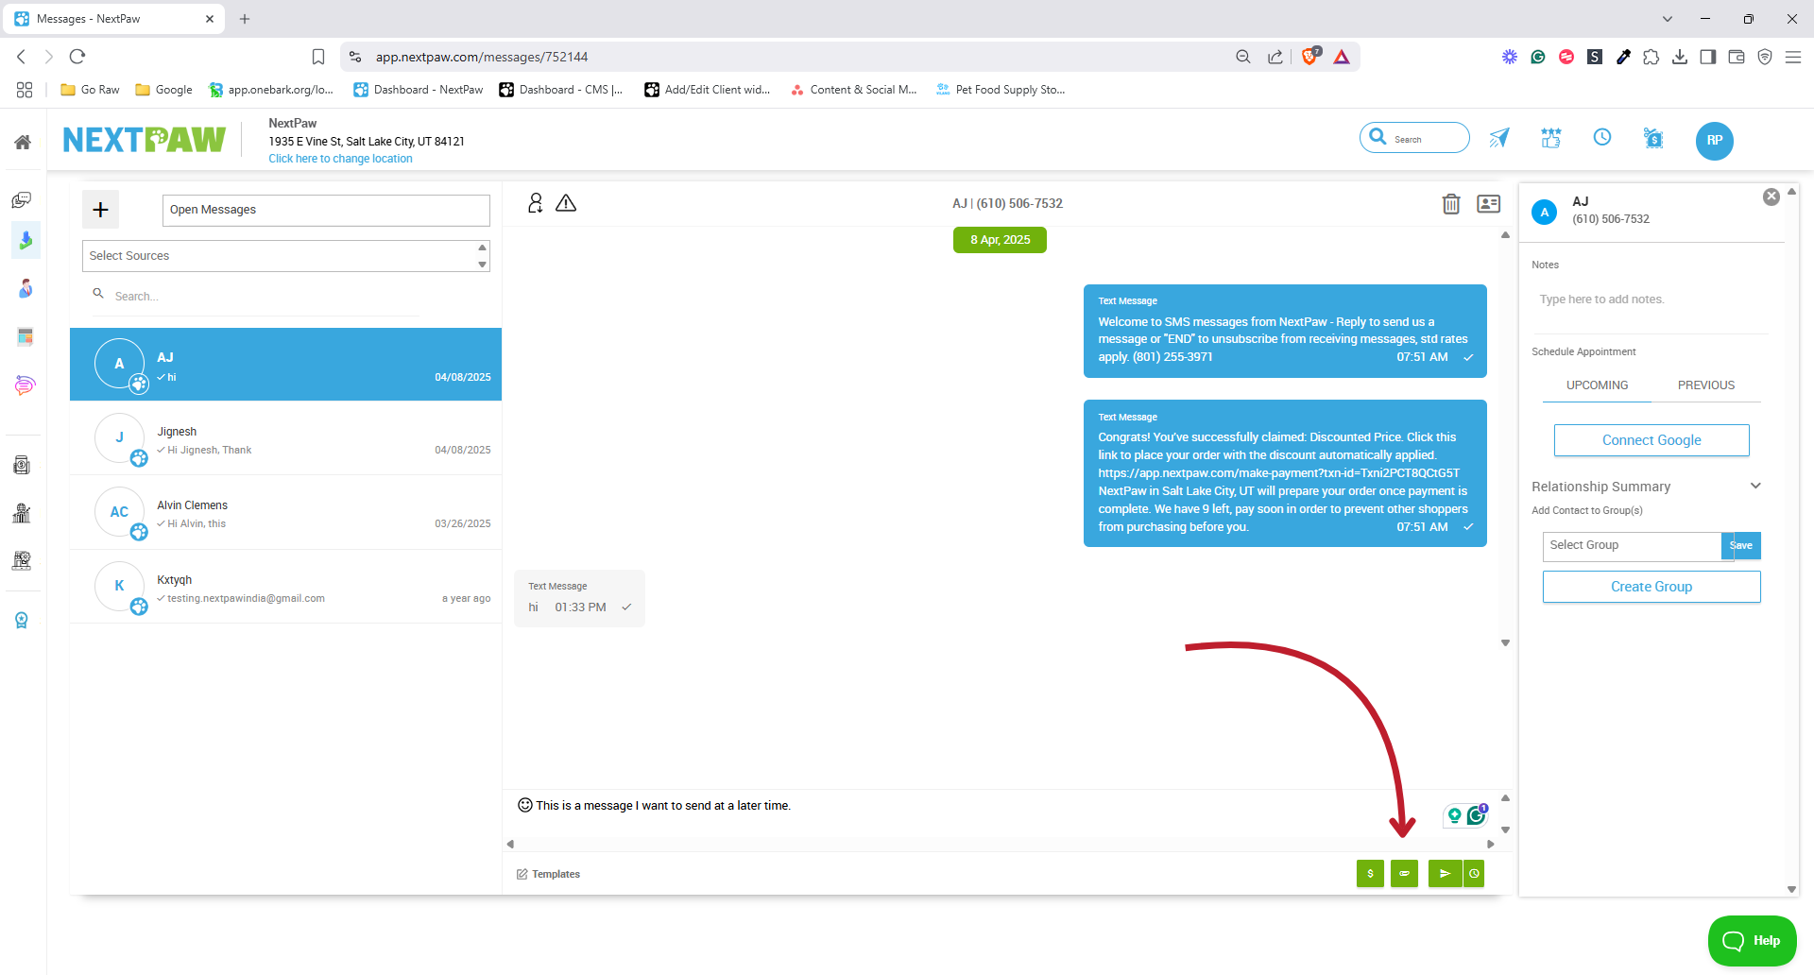Click the 'hi' received text message
The image size is (1814, 975).
coord(579,598)
